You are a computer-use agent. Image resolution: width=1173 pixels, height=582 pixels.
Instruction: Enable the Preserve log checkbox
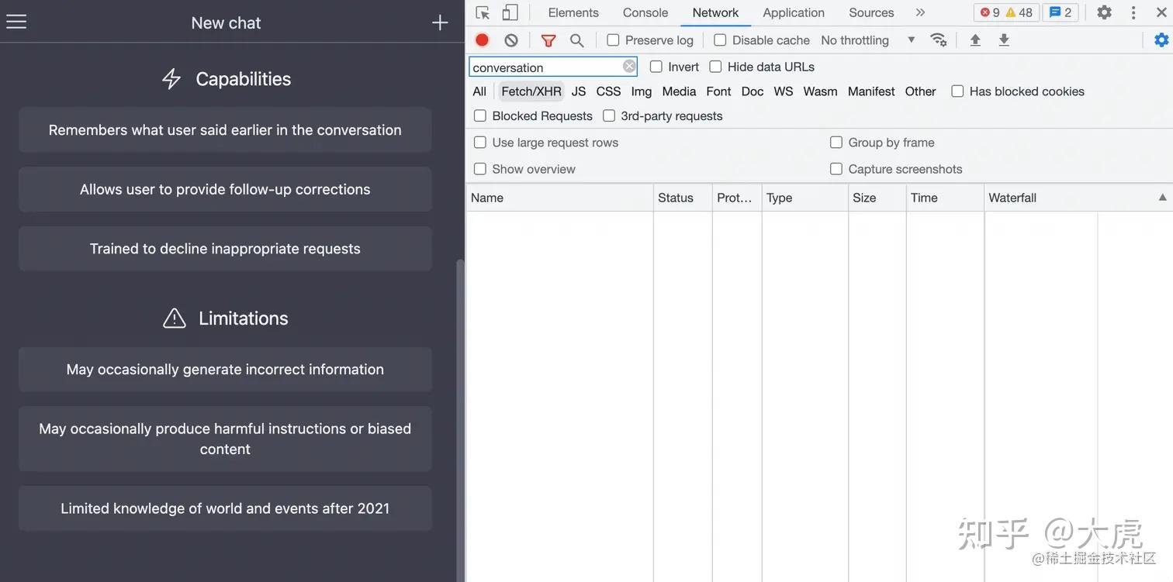click(x=613, y=40)
